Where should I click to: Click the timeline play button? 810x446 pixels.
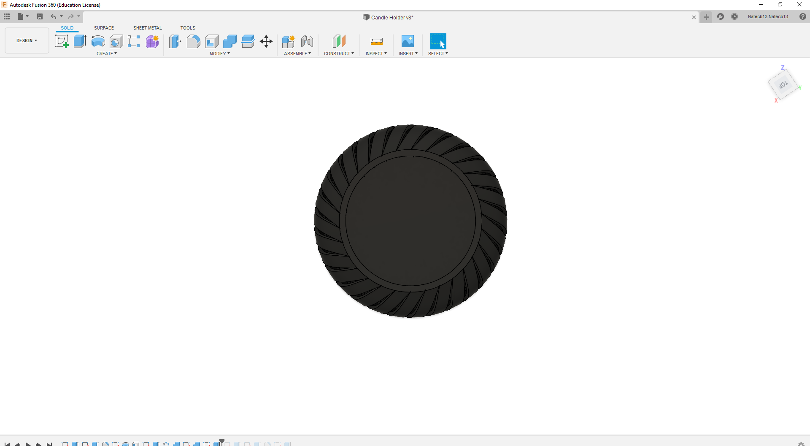(28, 444)
